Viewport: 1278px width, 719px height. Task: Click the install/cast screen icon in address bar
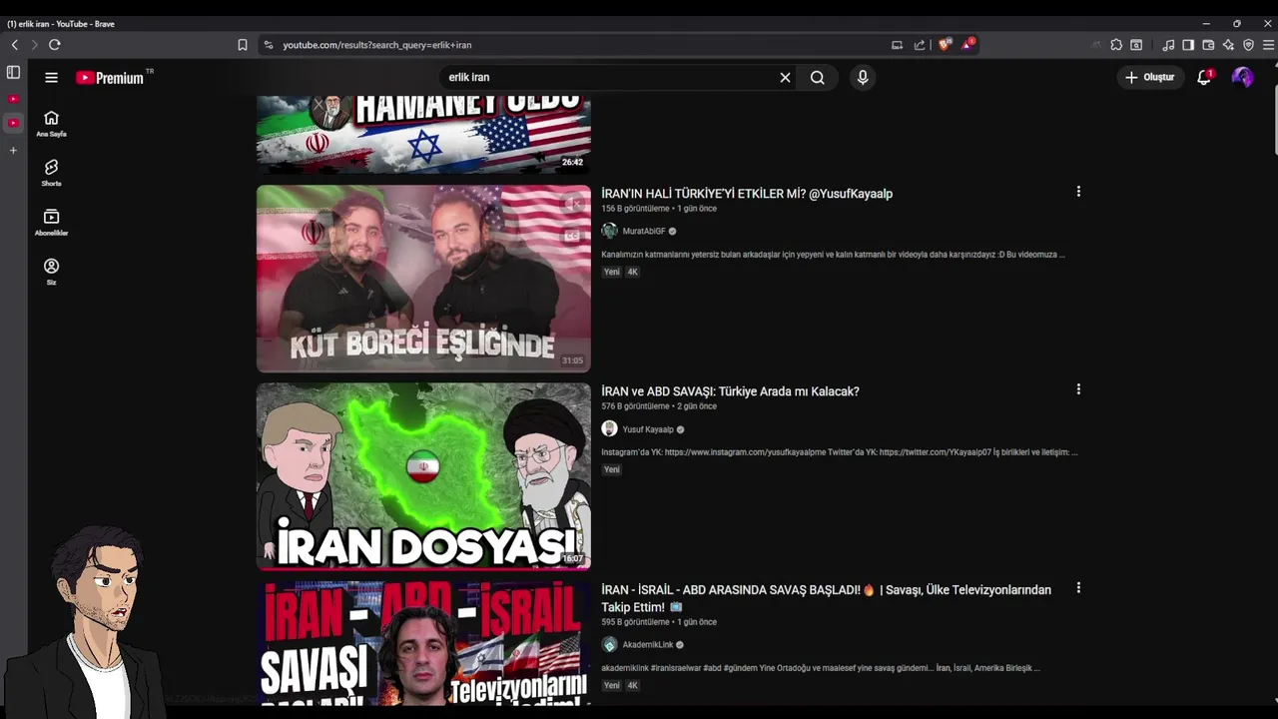click(x=897, y=45)
